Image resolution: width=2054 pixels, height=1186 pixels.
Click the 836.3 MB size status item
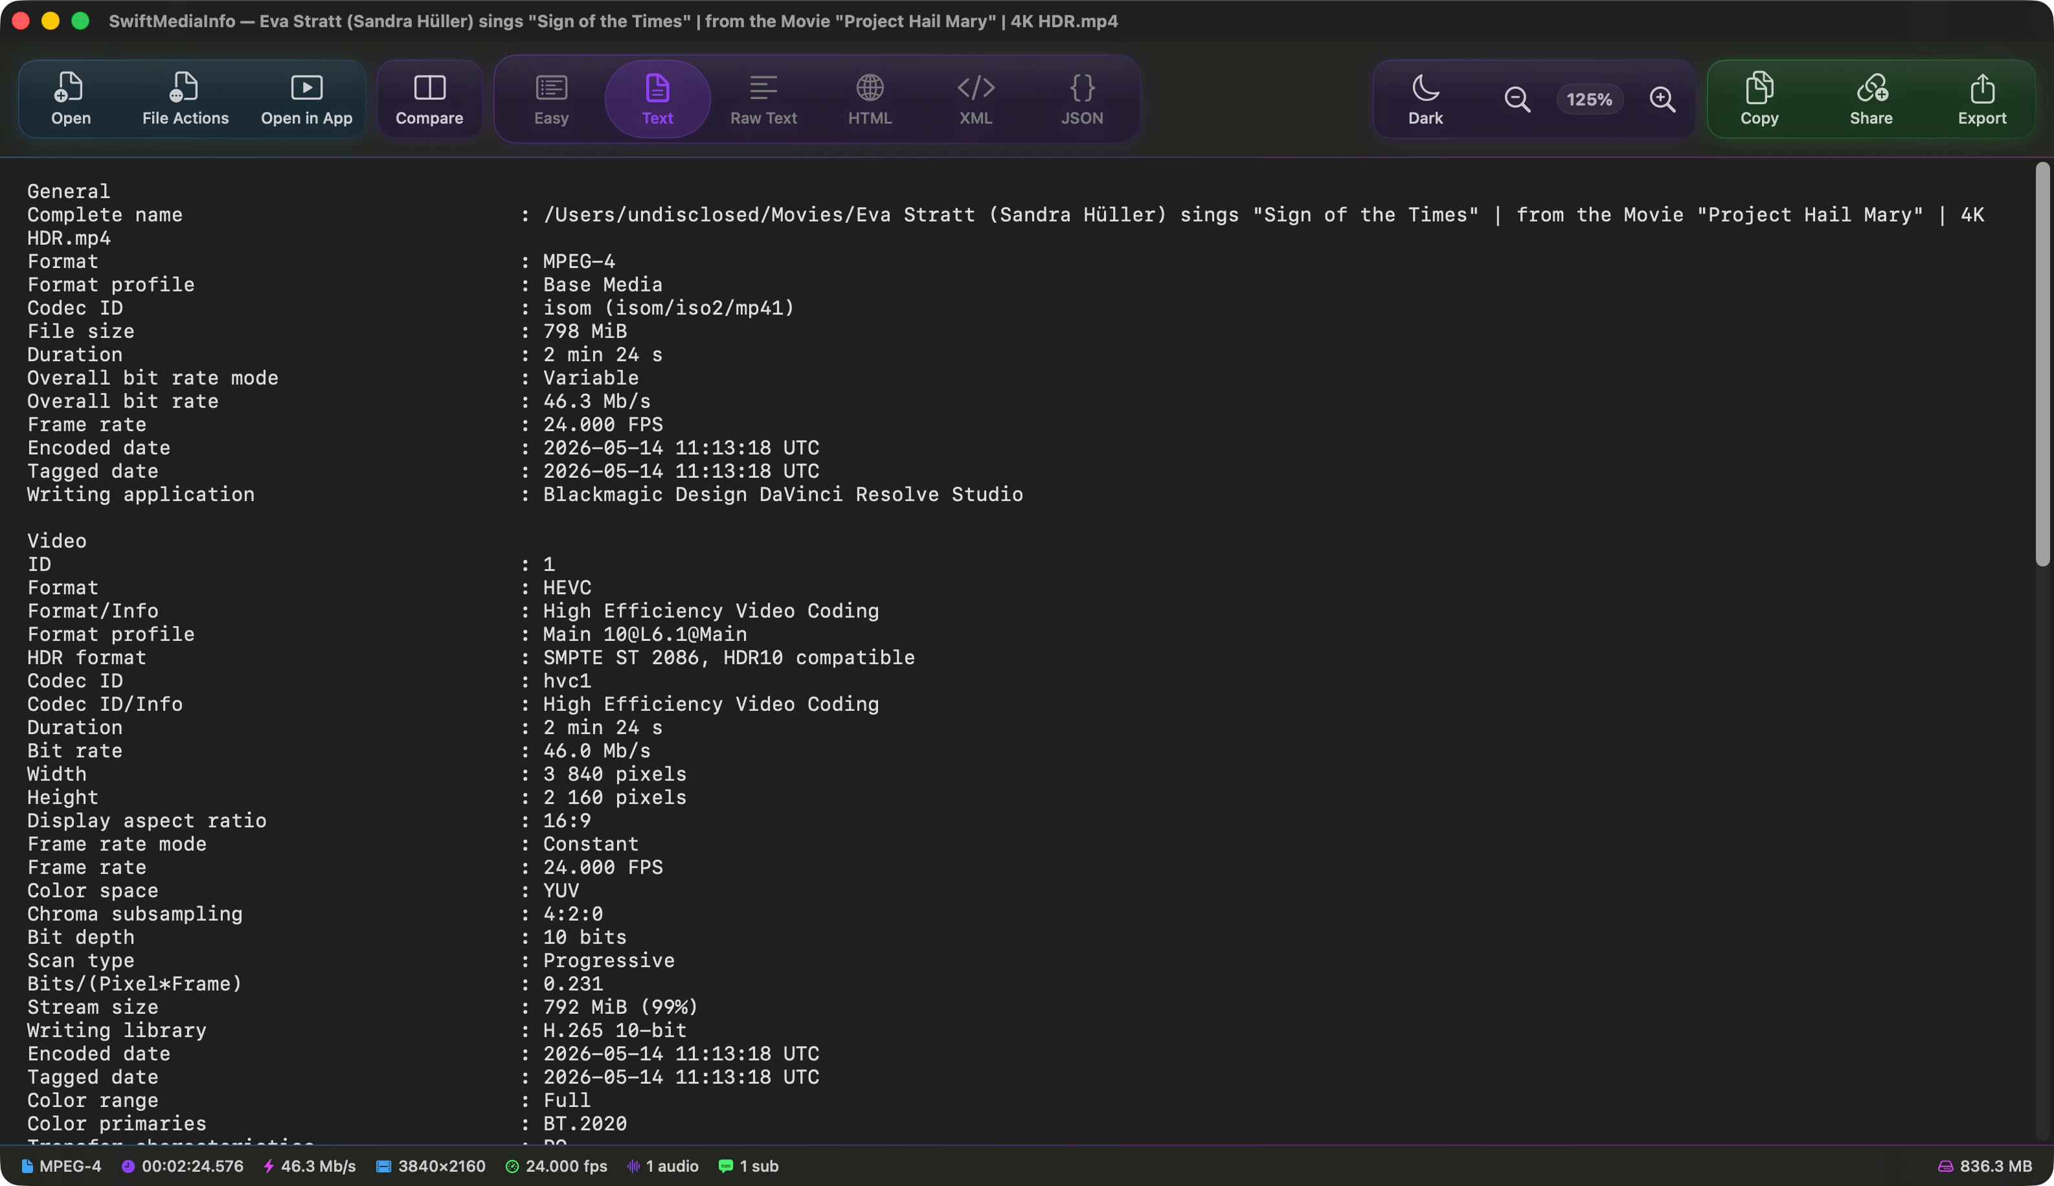1985,1167
